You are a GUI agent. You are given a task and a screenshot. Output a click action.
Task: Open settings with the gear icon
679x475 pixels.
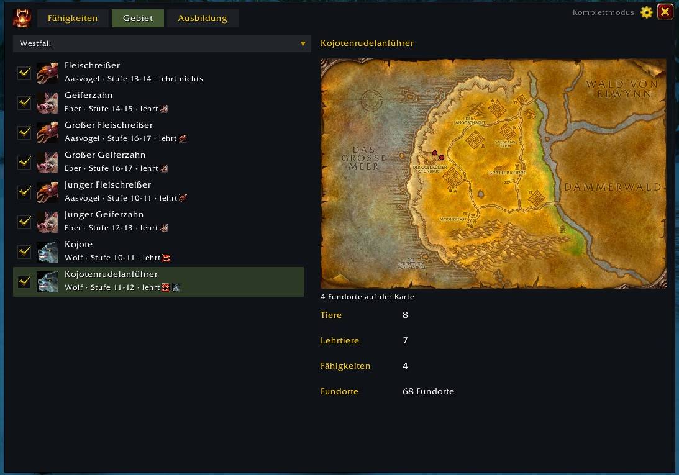click(x=647, y=12)
